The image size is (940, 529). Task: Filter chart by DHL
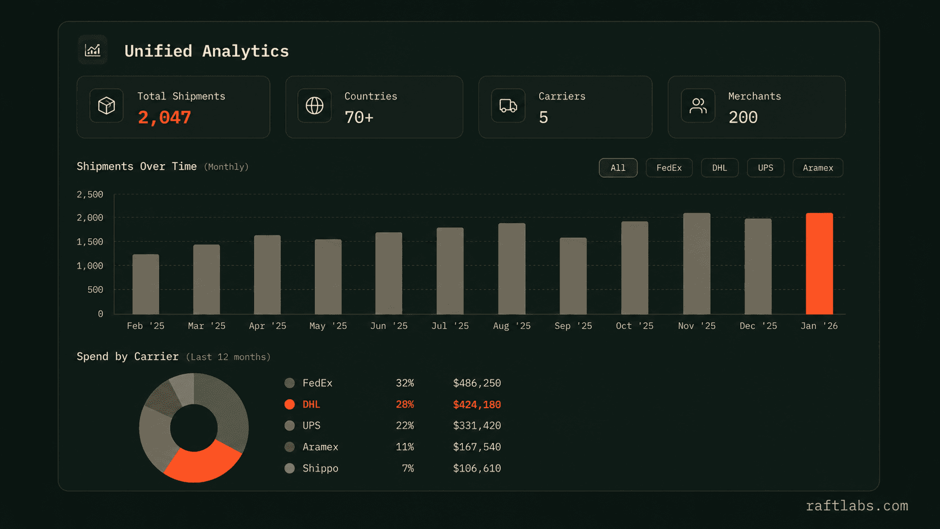coord(720,168)
